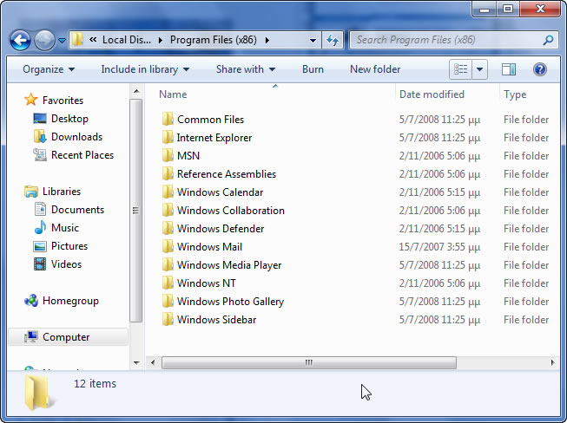Expand the Include in library menu
567x423 pixels.
[x=145, y=69]
